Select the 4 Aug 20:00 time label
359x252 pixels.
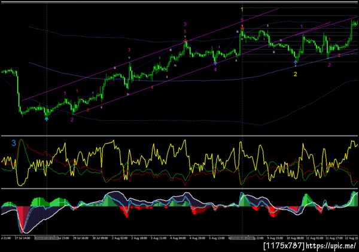pyautogui.click(x=197, y=238)
